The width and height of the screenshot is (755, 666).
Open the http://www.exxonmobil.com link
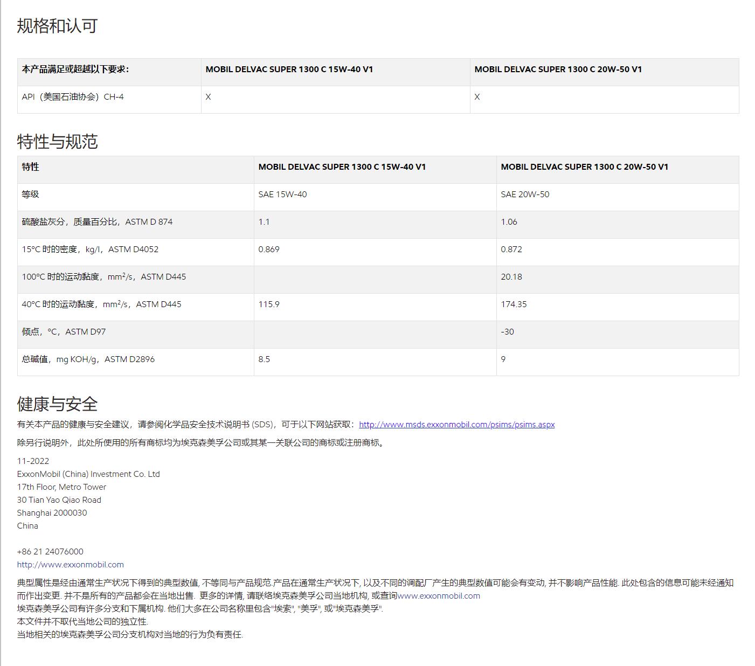pyautogui.click(x=71, y=565)
